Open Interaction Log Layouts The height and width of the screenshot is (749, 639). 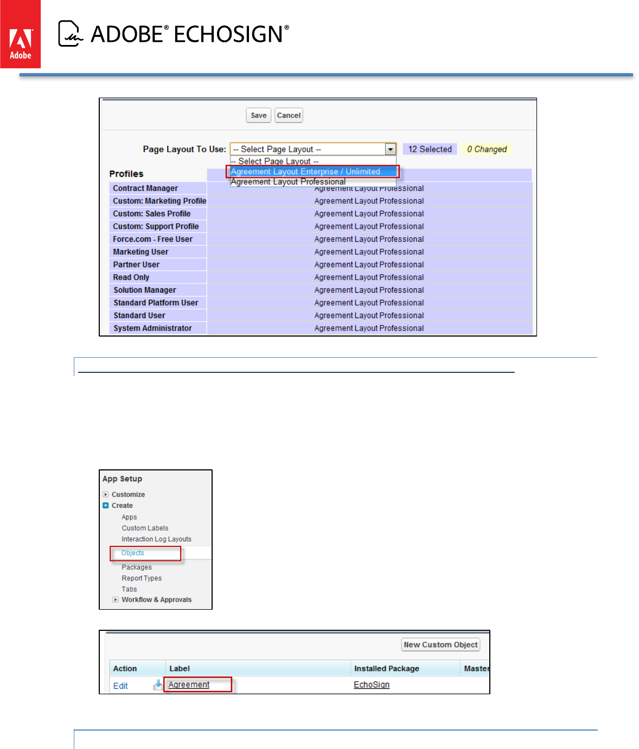(x=156, y=539)
